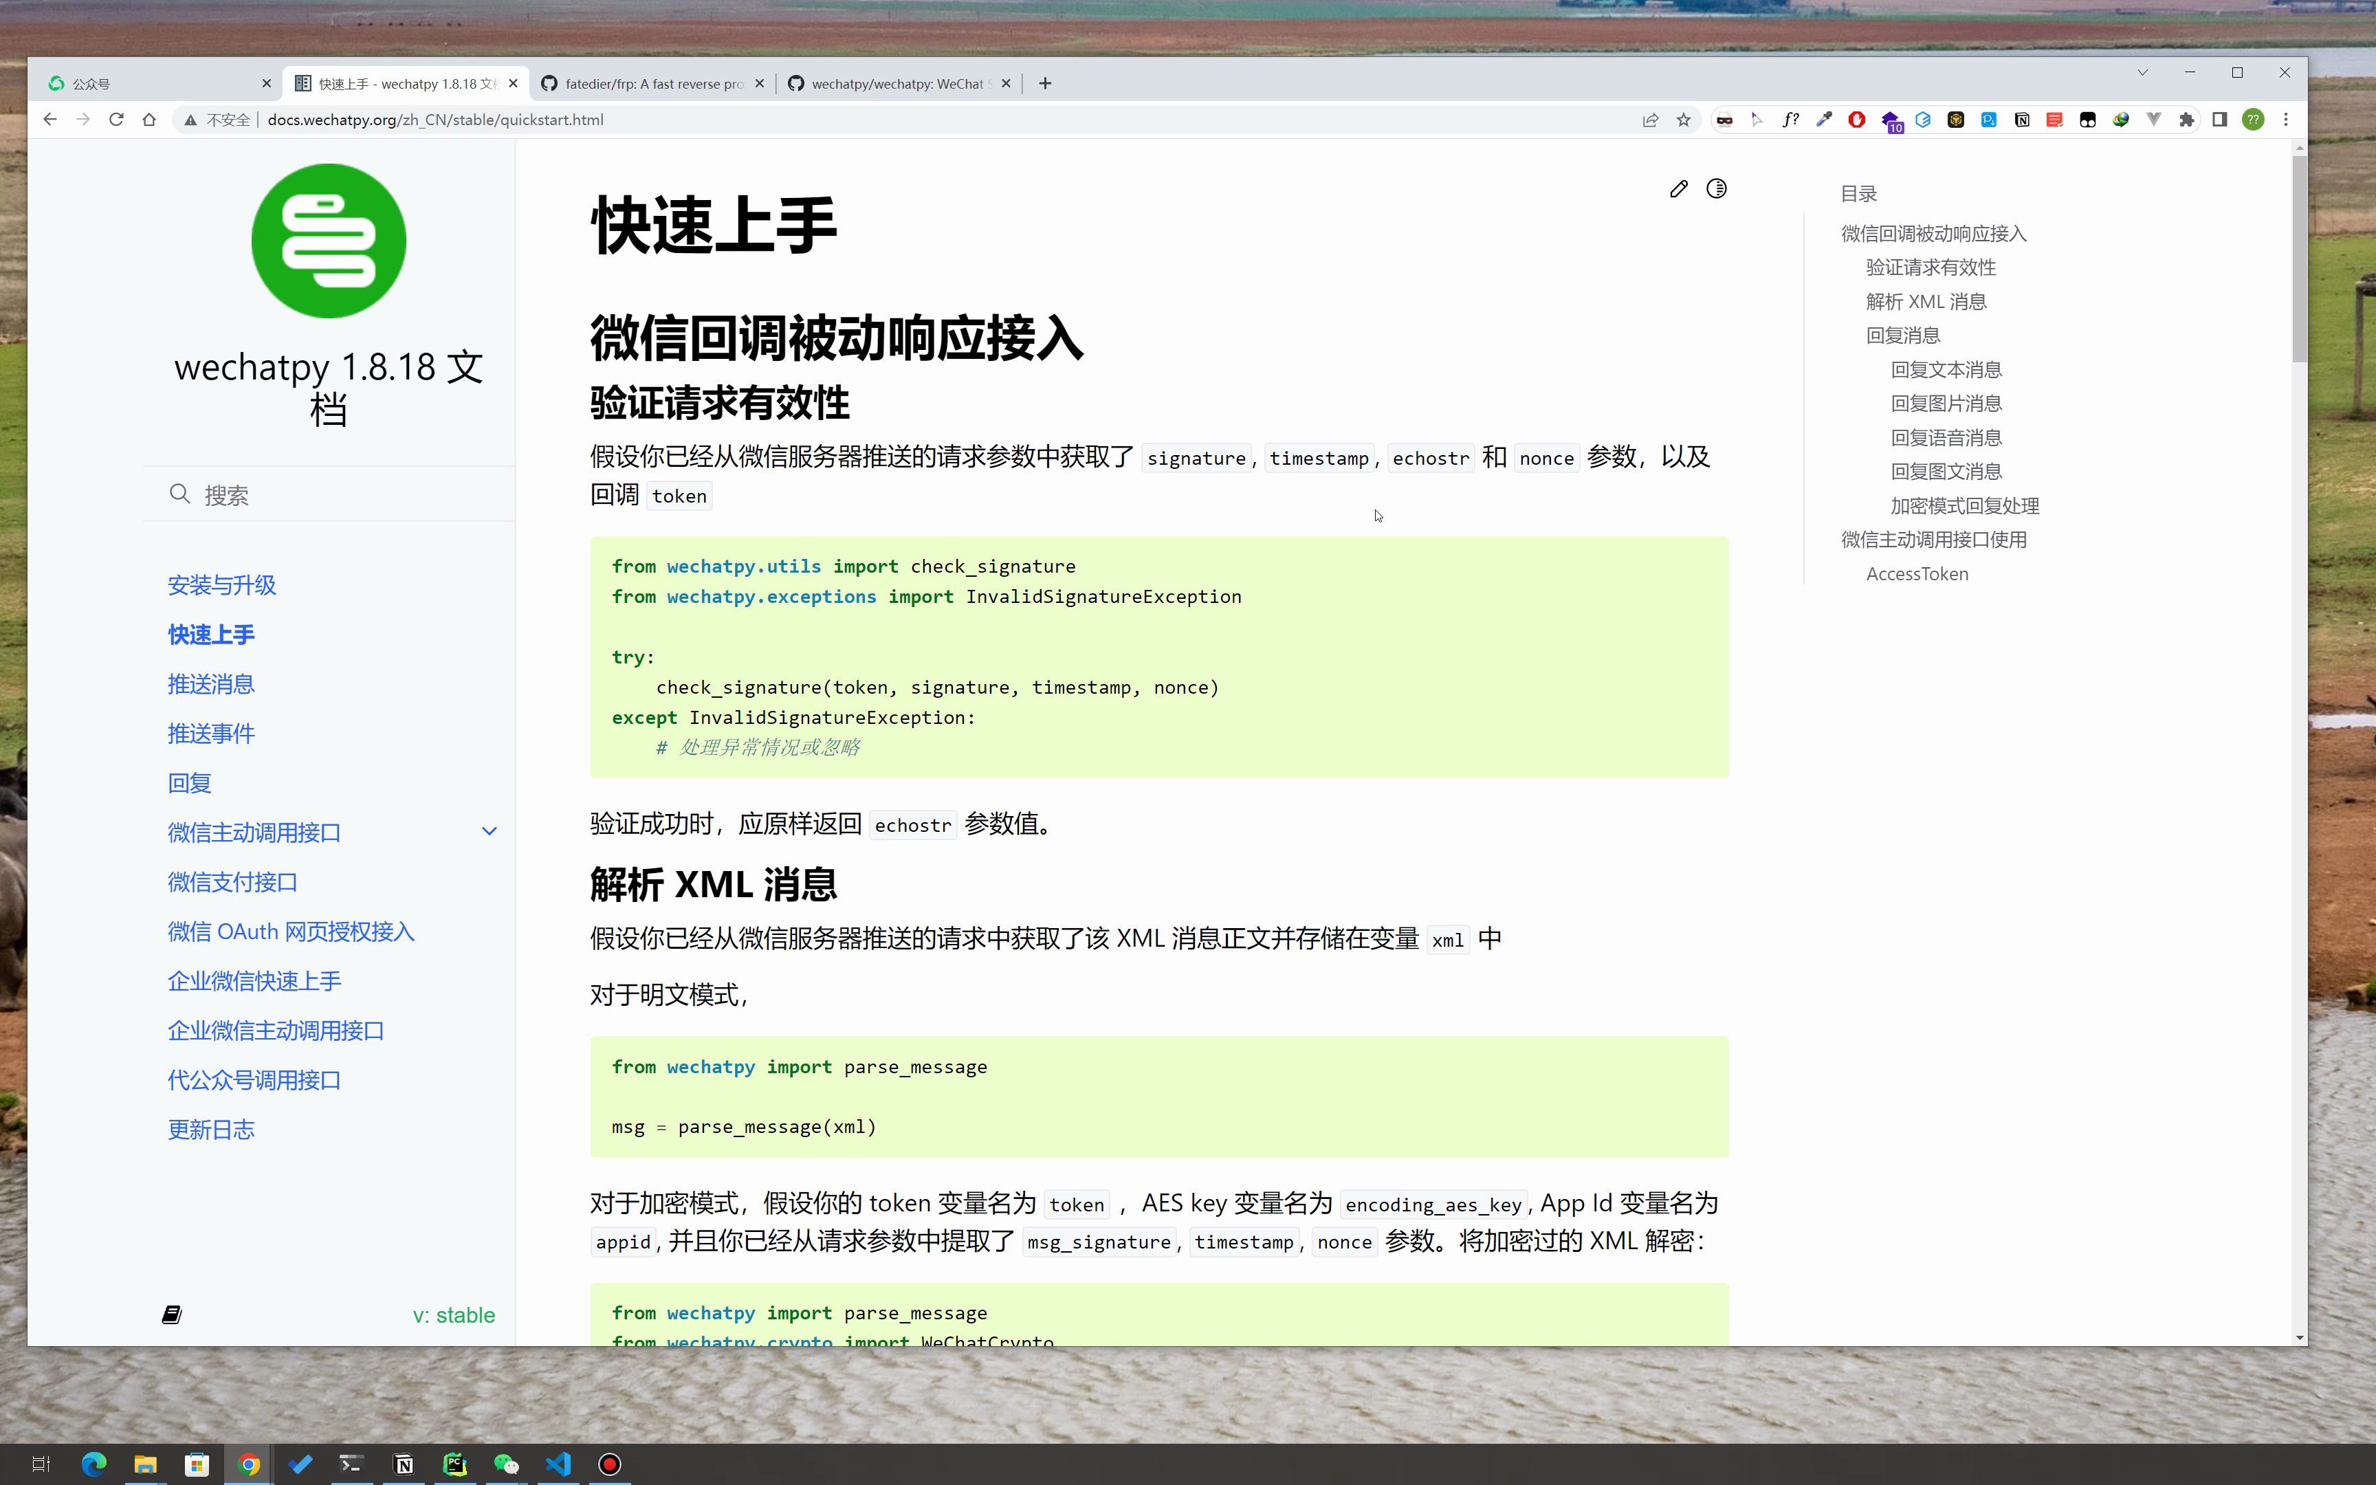Open Visual Studio Code from the taskbar
This screenshot has height=1485, width=2376.
558,1464
